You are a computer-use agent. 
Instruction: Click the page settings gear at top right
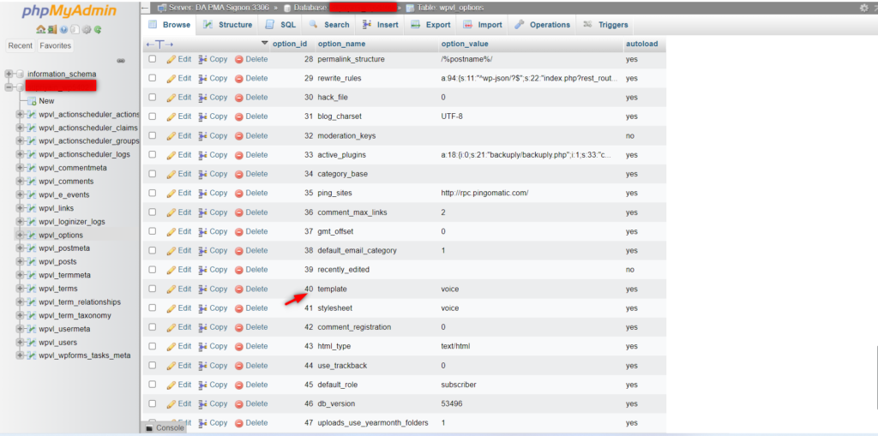coord(863,8)
